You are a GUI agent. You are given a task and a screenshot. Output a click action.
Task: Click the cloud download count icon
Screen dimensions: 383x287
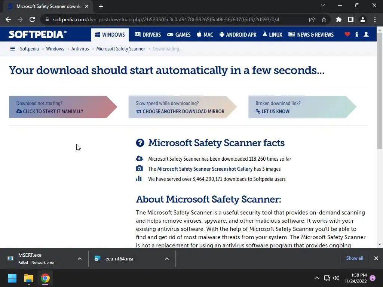(x=139, y=158)
